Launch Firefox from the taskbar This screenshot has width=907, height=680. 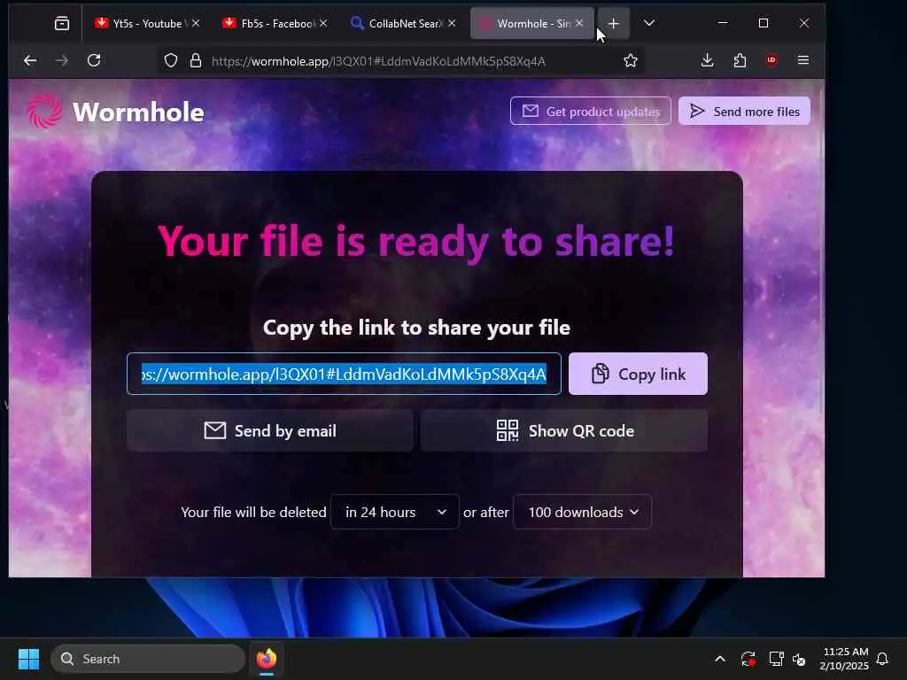tap(267, 659)
